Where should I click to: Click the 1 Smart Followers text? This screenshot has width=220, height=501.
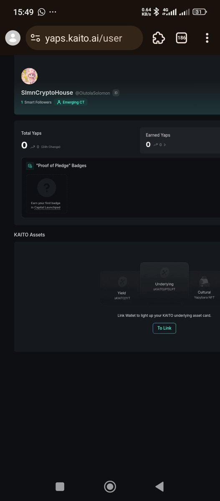[36, 102]
